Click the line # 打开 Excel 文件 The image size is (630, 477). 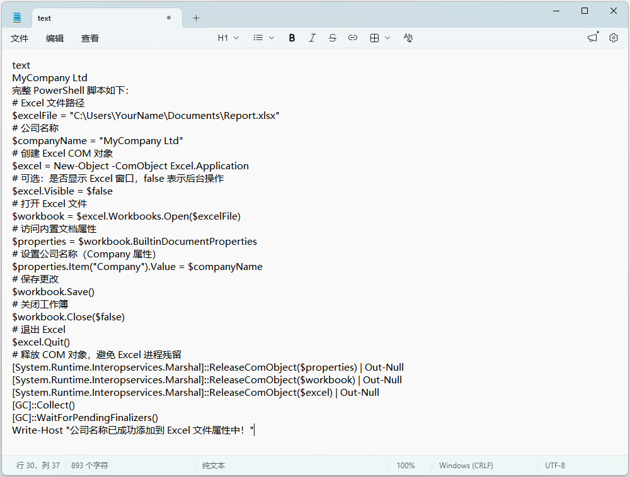pyautogui.click(x=50, y=203)
